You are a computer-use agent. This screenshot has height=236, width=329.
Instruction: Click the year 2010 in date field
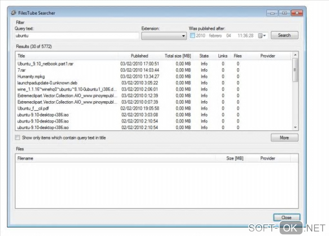coord(200,36)
